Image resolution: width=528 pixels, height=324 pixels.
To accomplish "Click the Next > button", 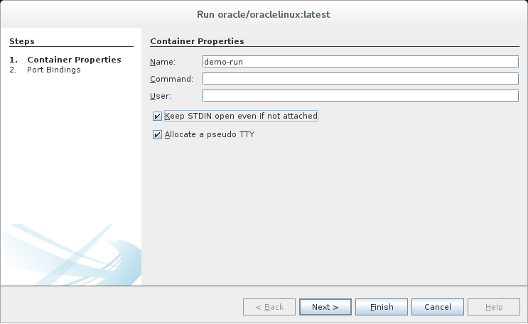I will click(325, 307).
